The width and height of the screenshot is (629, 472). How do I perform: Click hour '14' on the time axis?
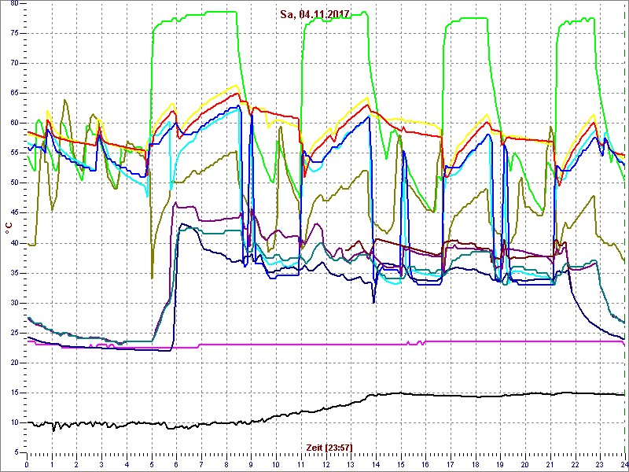pos(376,464)
